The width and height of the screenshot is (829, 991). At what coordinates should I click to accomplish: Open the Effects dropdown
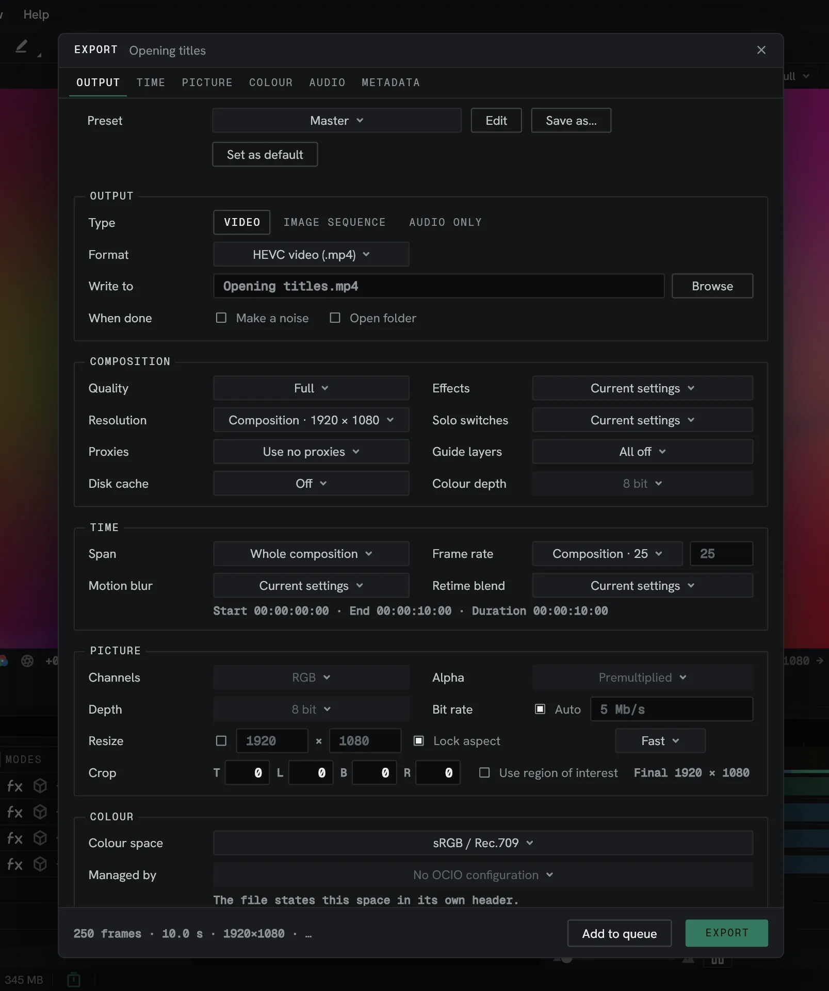click(x=643, y=388)
